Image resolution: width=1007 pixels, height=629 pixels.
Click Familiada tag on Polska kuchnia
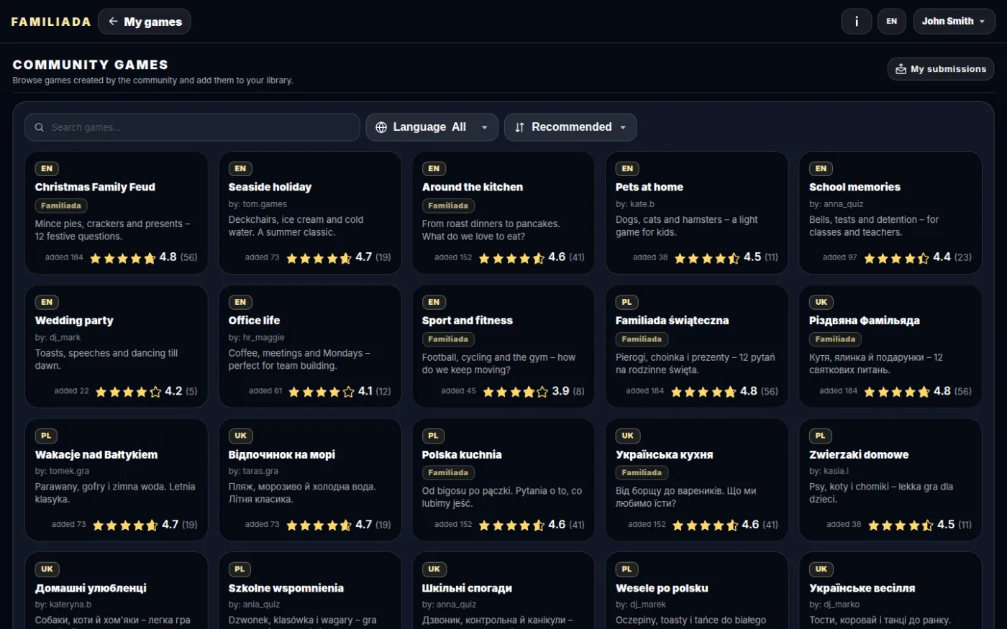tap(448, 472)
